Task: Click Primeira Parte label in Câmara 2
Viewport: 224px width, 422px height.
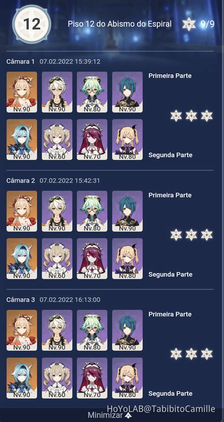Action: (170, 195)
